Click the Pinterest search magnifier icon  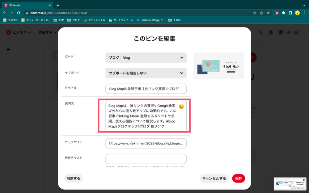coord(260,32)
